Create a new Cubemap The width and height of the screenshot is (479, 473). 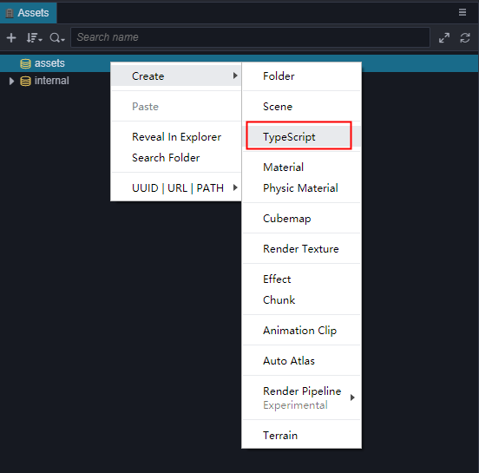point(301,218)
